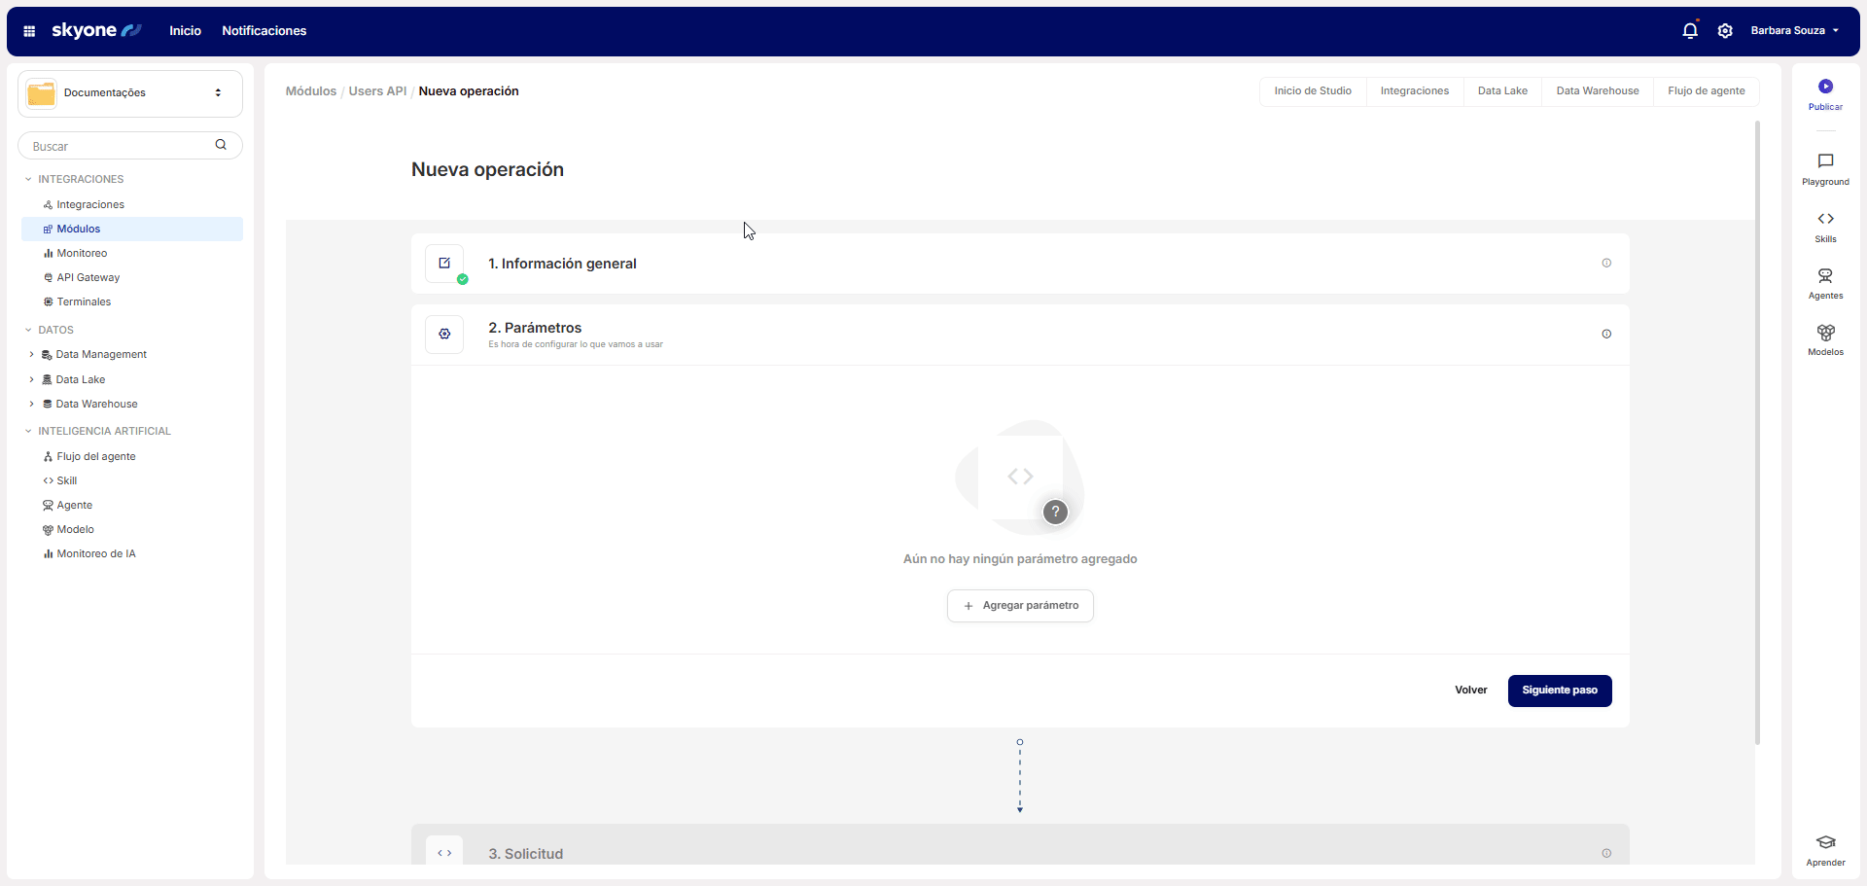Switch to the Data Warehouse tab
This screenshot has height=886, width=1867.
[x=1597, y=91]
